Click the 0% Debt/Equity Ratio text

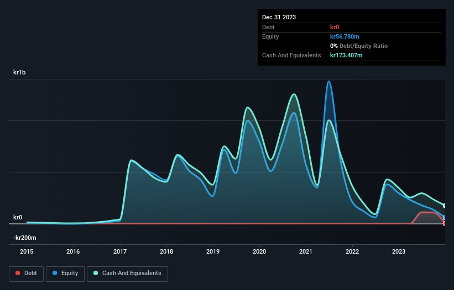(x=359, y=46)
